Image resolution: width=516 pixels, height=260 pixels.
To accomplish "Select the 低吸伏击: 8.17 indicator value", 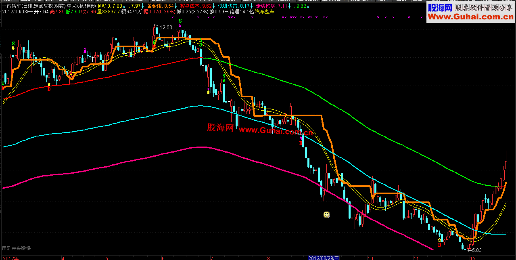I will (234, 6).
